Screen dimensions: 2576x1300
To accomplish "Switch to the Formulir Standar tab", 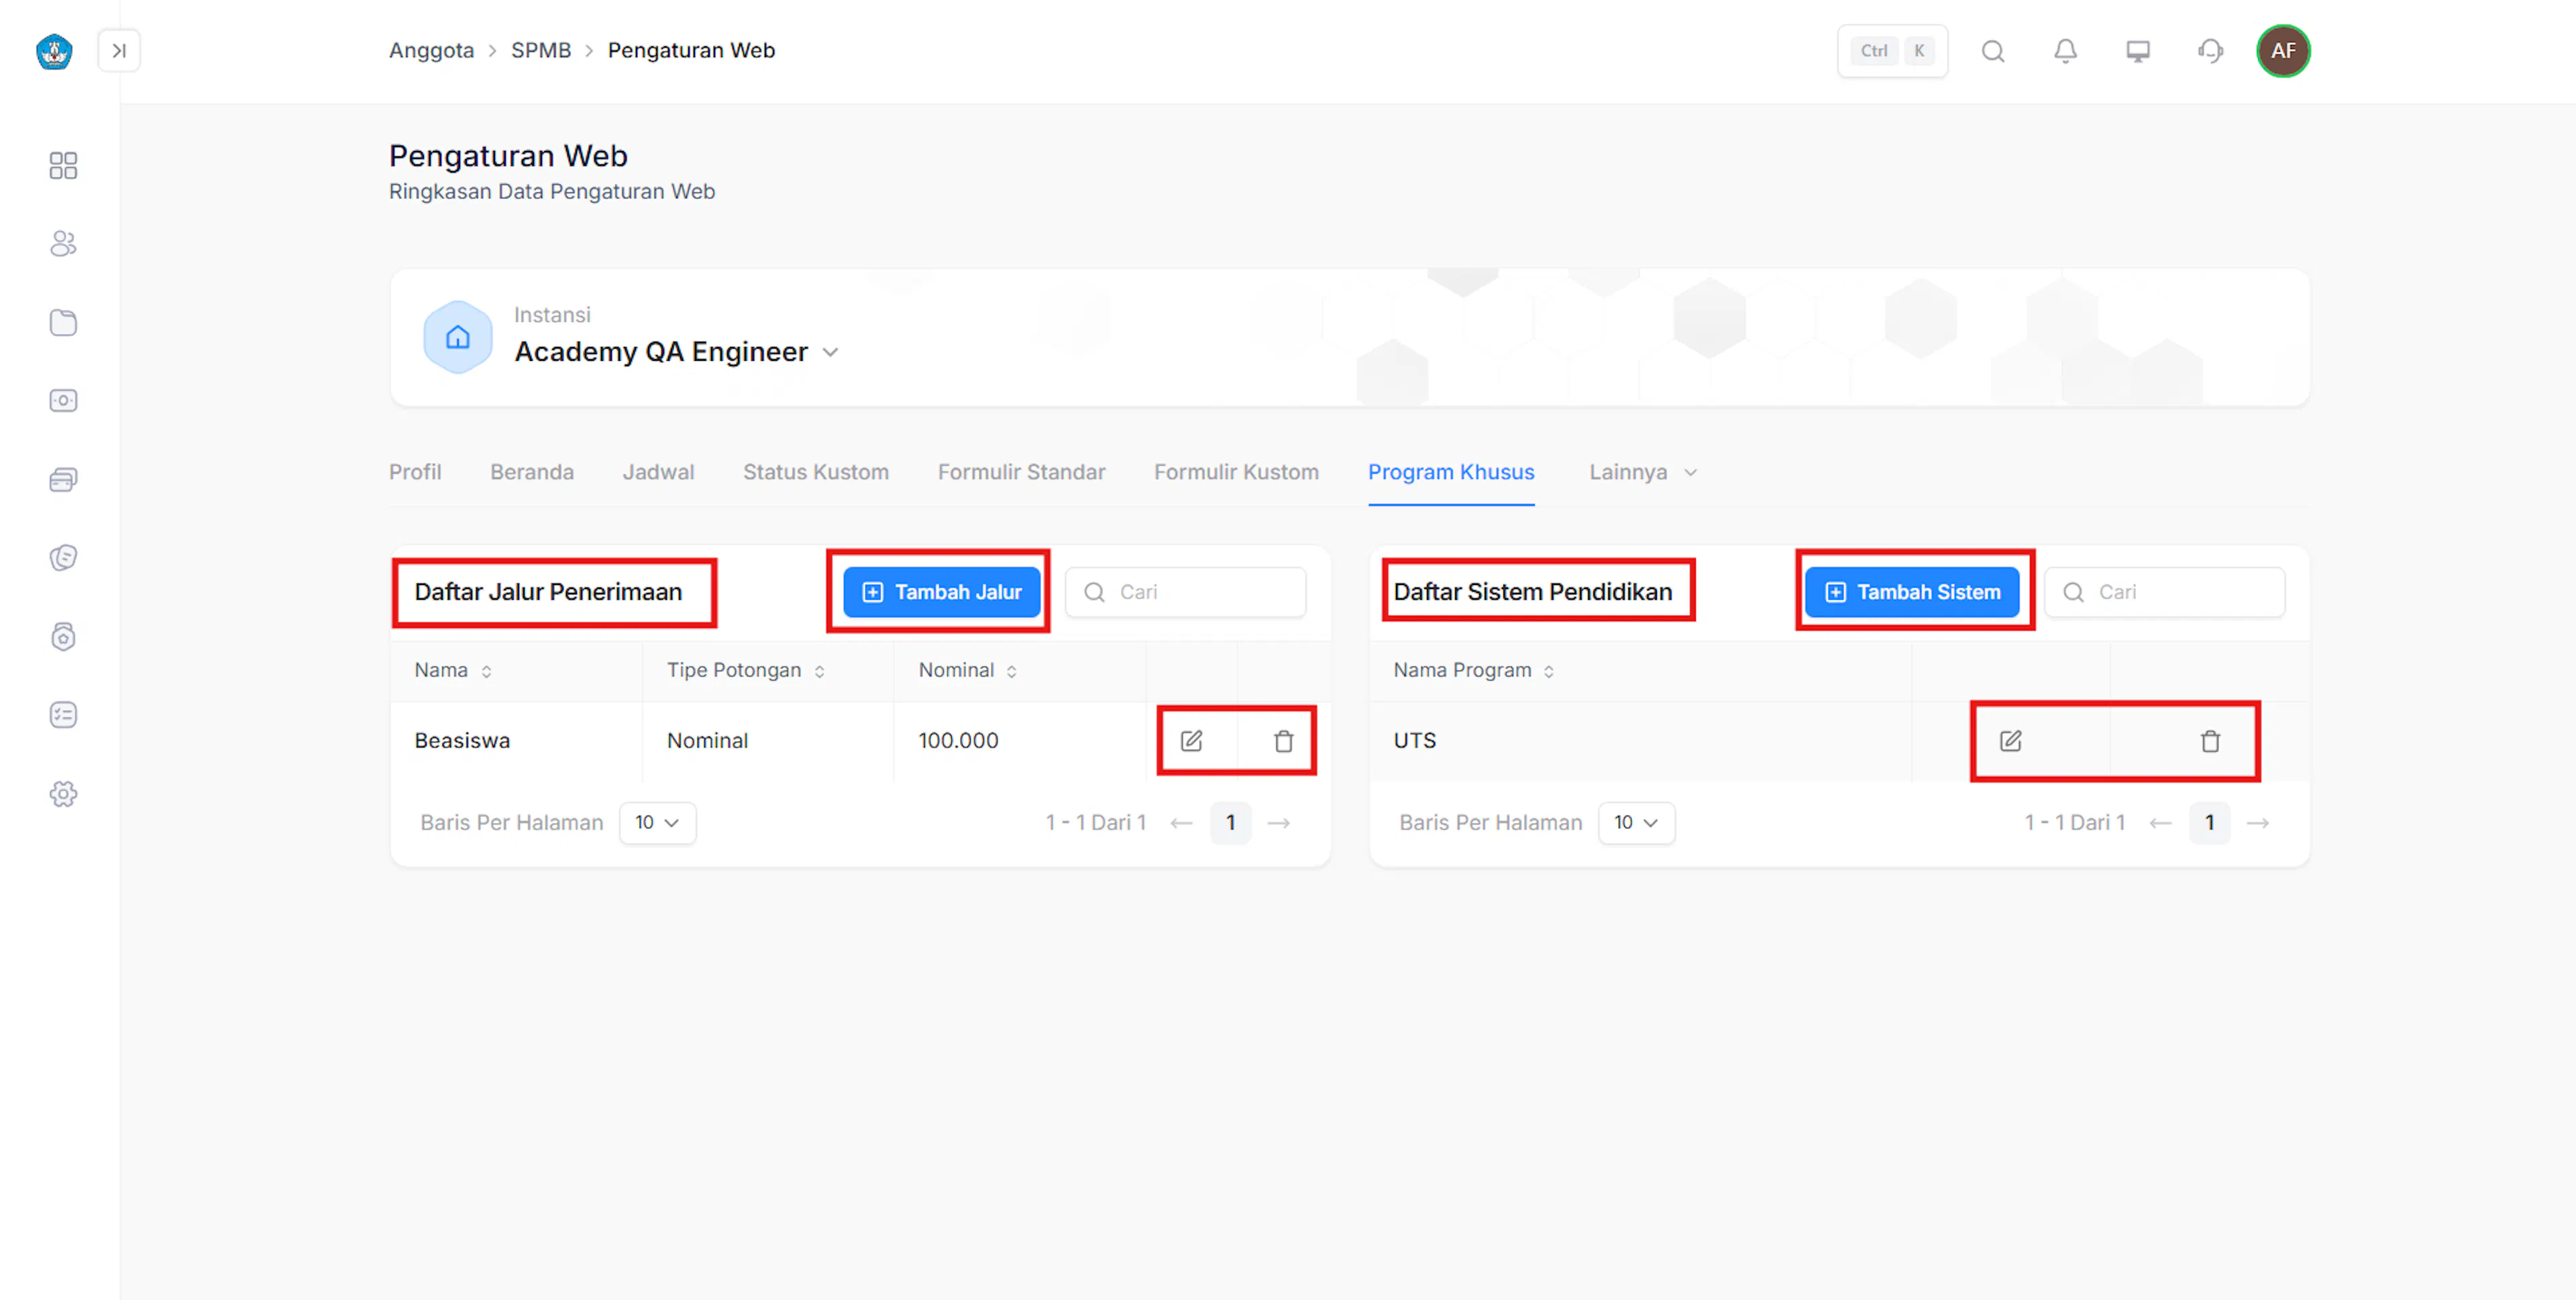I will click(x=1021, y=472).
